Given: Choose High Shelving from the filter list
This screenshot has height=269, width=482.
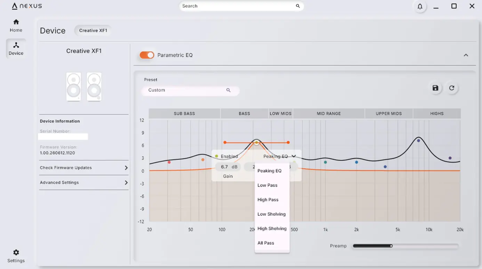Looking at the screenshot, I should point(272,229).
